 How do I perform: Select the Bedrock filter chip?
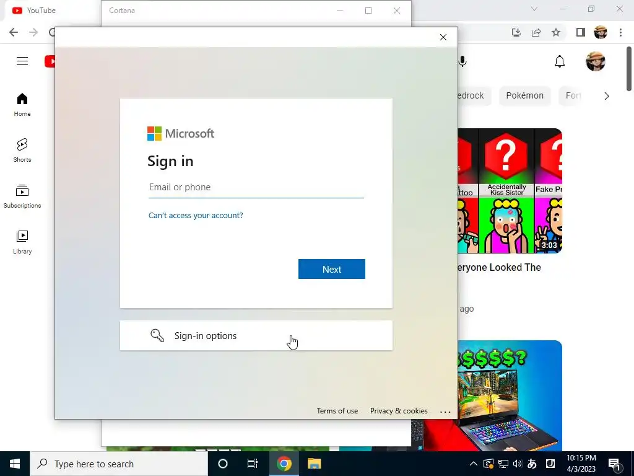coord(474,95)
